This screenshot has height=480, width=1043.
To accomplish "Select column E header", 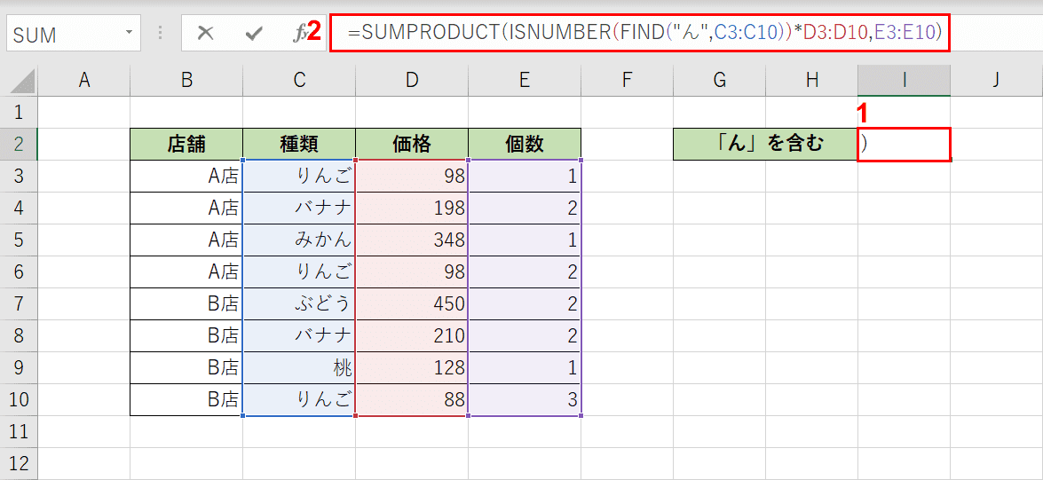I will (x=525, y=80).
